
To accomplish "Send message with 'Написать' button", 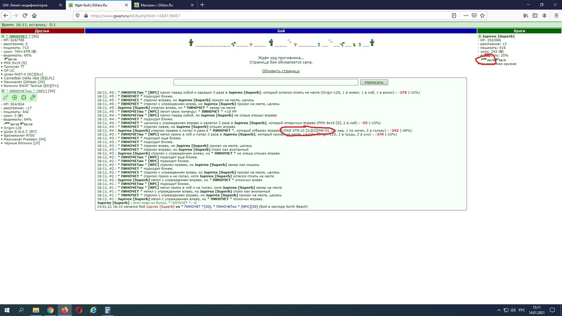I will [x=374, y=82].
